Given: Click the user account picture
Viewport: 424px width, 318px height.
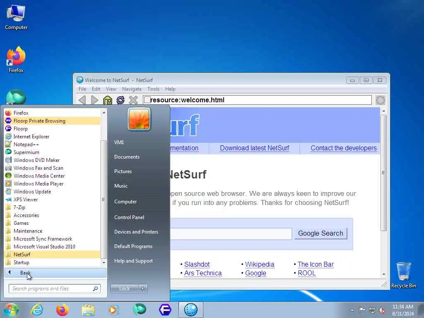Looking at the screenshot, I should [139, 119].
